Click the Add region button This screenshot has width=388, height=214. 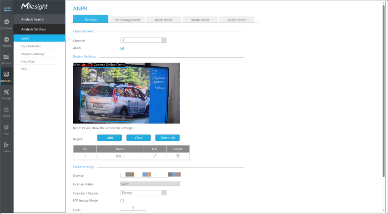point(110,138)
